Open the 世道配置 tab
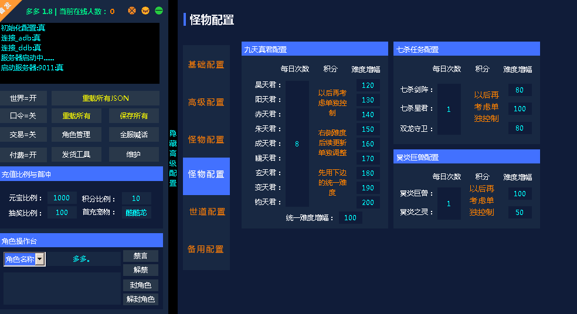Image resolution: width=577 pixels, height=314 pixels. point(206,211)
